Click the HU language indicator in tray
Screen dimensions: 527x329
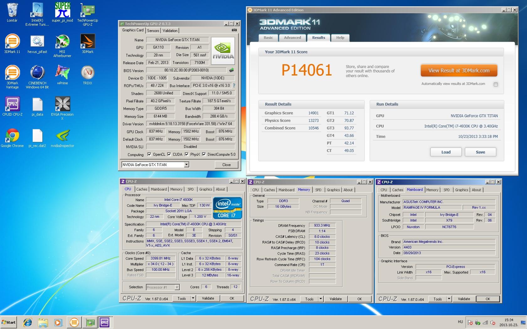[x=460, y=322]
